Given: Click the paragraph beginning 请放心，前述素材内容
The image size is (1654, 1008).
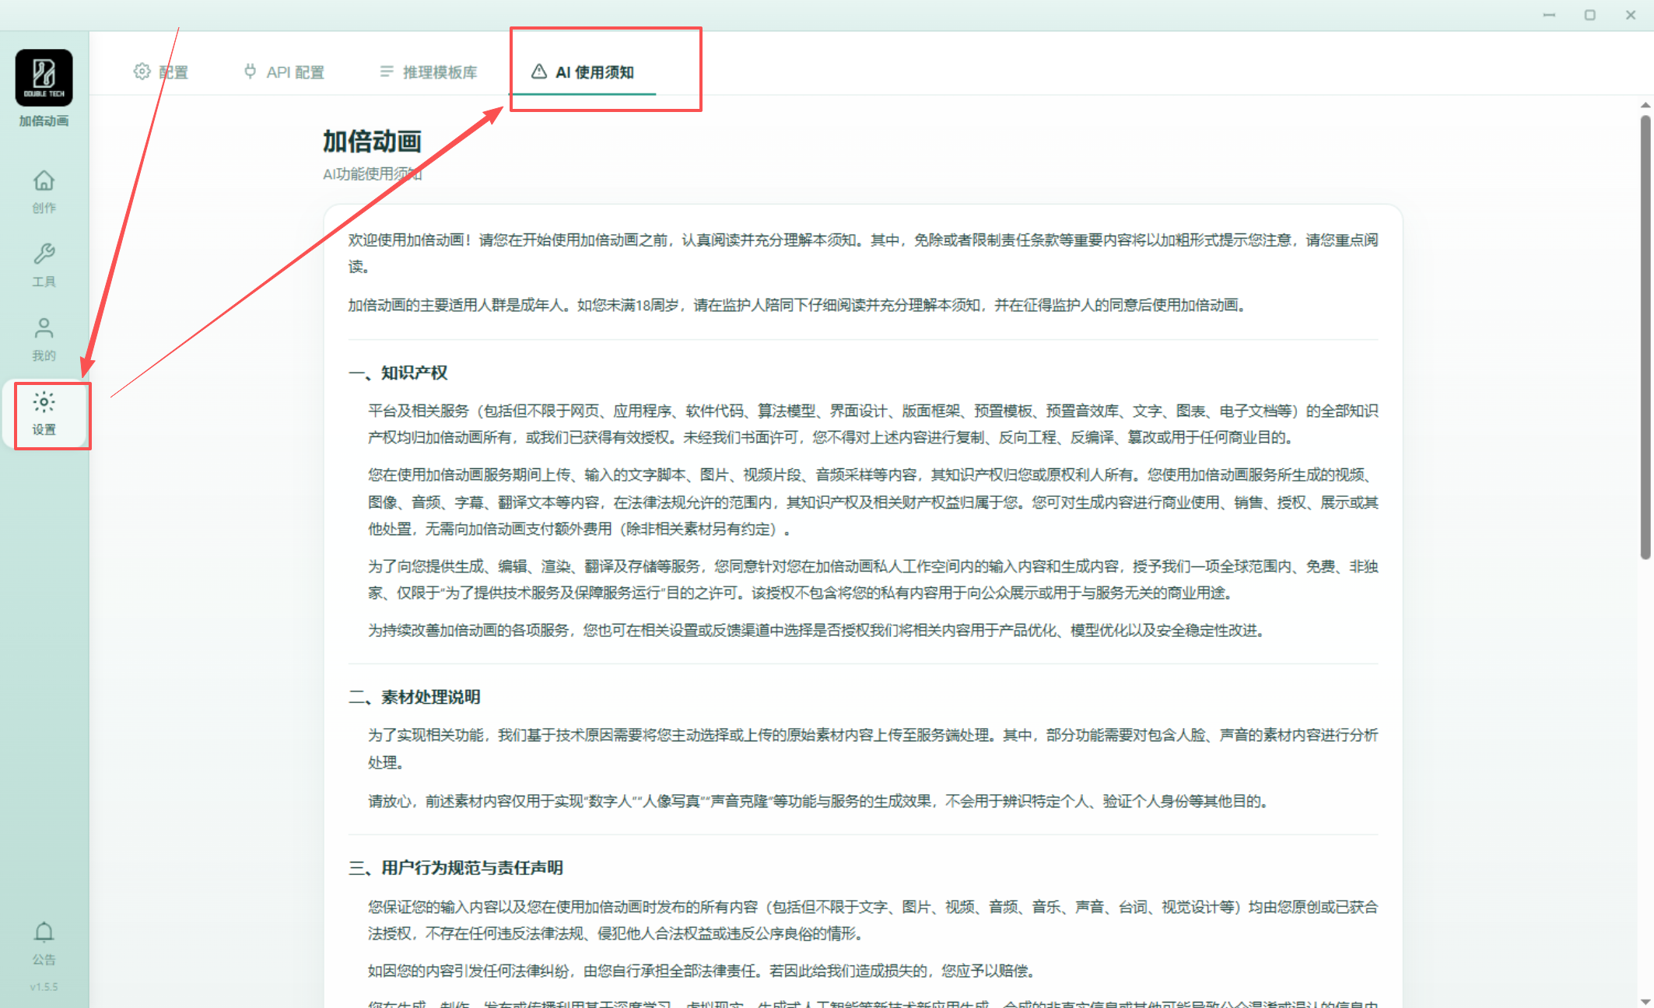Looking at the screenshot, I should click(818, 801).
